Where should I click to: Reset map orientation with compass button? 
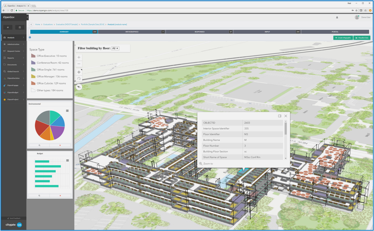pos(79,87)
